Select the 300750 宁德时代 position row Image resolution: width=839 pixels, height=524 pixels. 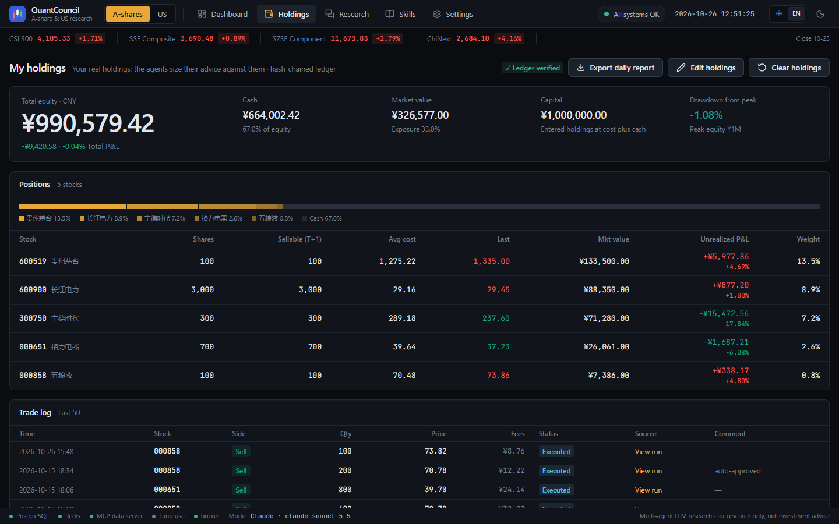point(419,318)
